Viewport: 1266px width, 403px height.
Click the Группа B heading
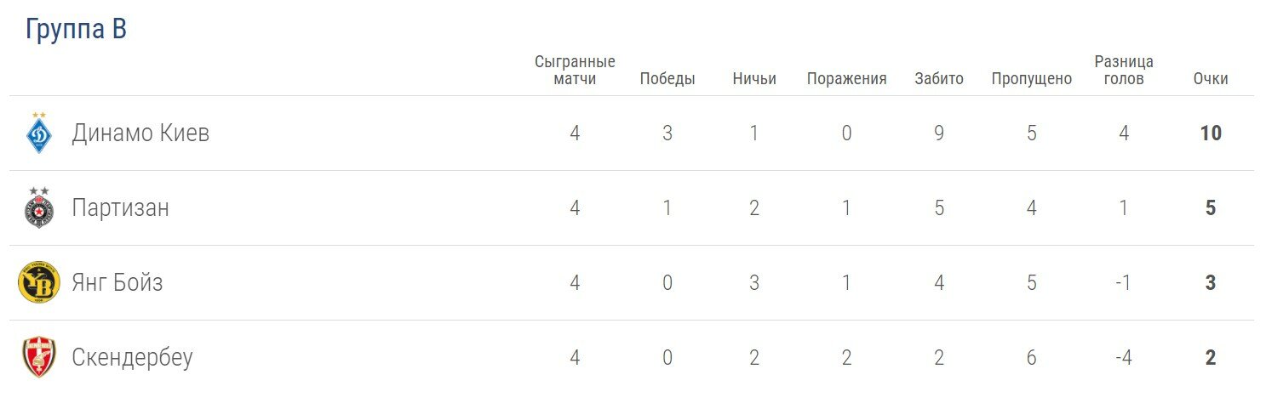coord(76,30)
